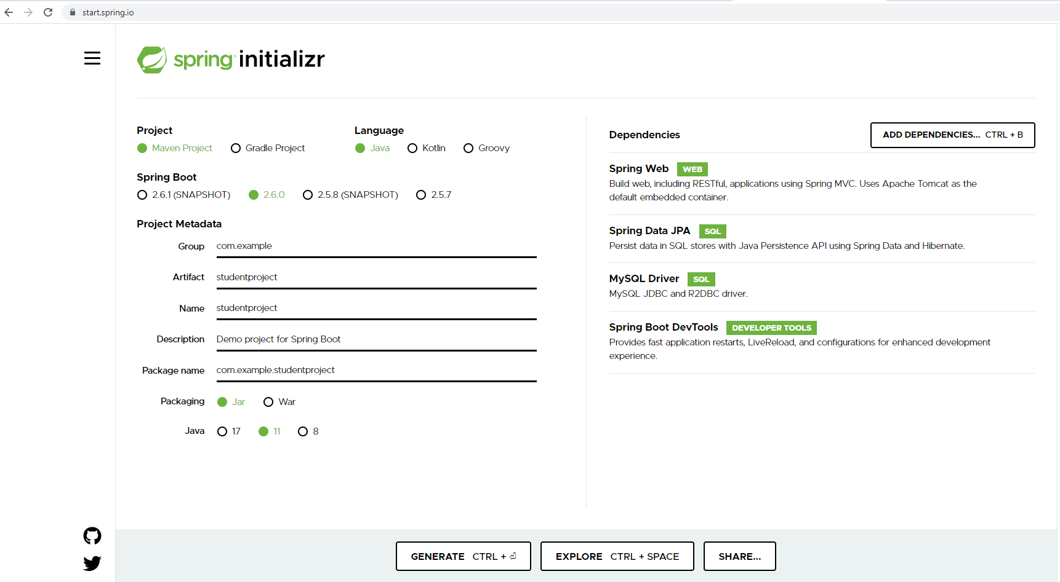This screenshot has height=582, width=1060.
Task: Click Add Dependencies button
Action: pos(953,135)
